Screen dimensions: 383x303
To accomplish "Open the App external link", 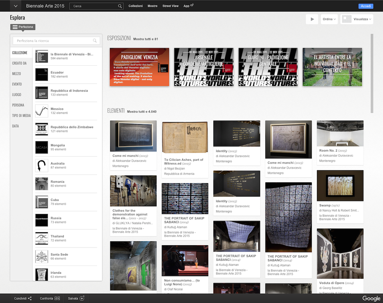I will 188,6.
